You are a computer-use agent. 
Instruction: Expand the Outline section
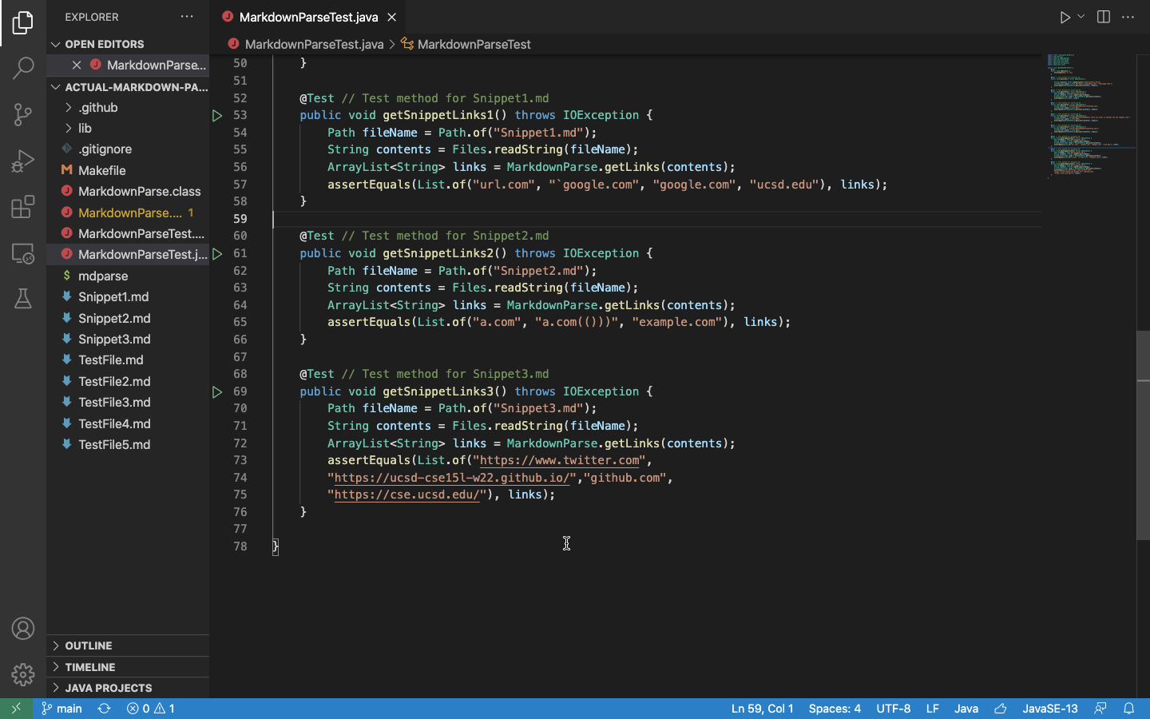point(128,646)
